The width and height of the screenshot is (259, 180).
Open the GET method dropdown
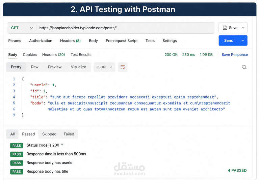point(22,28)
